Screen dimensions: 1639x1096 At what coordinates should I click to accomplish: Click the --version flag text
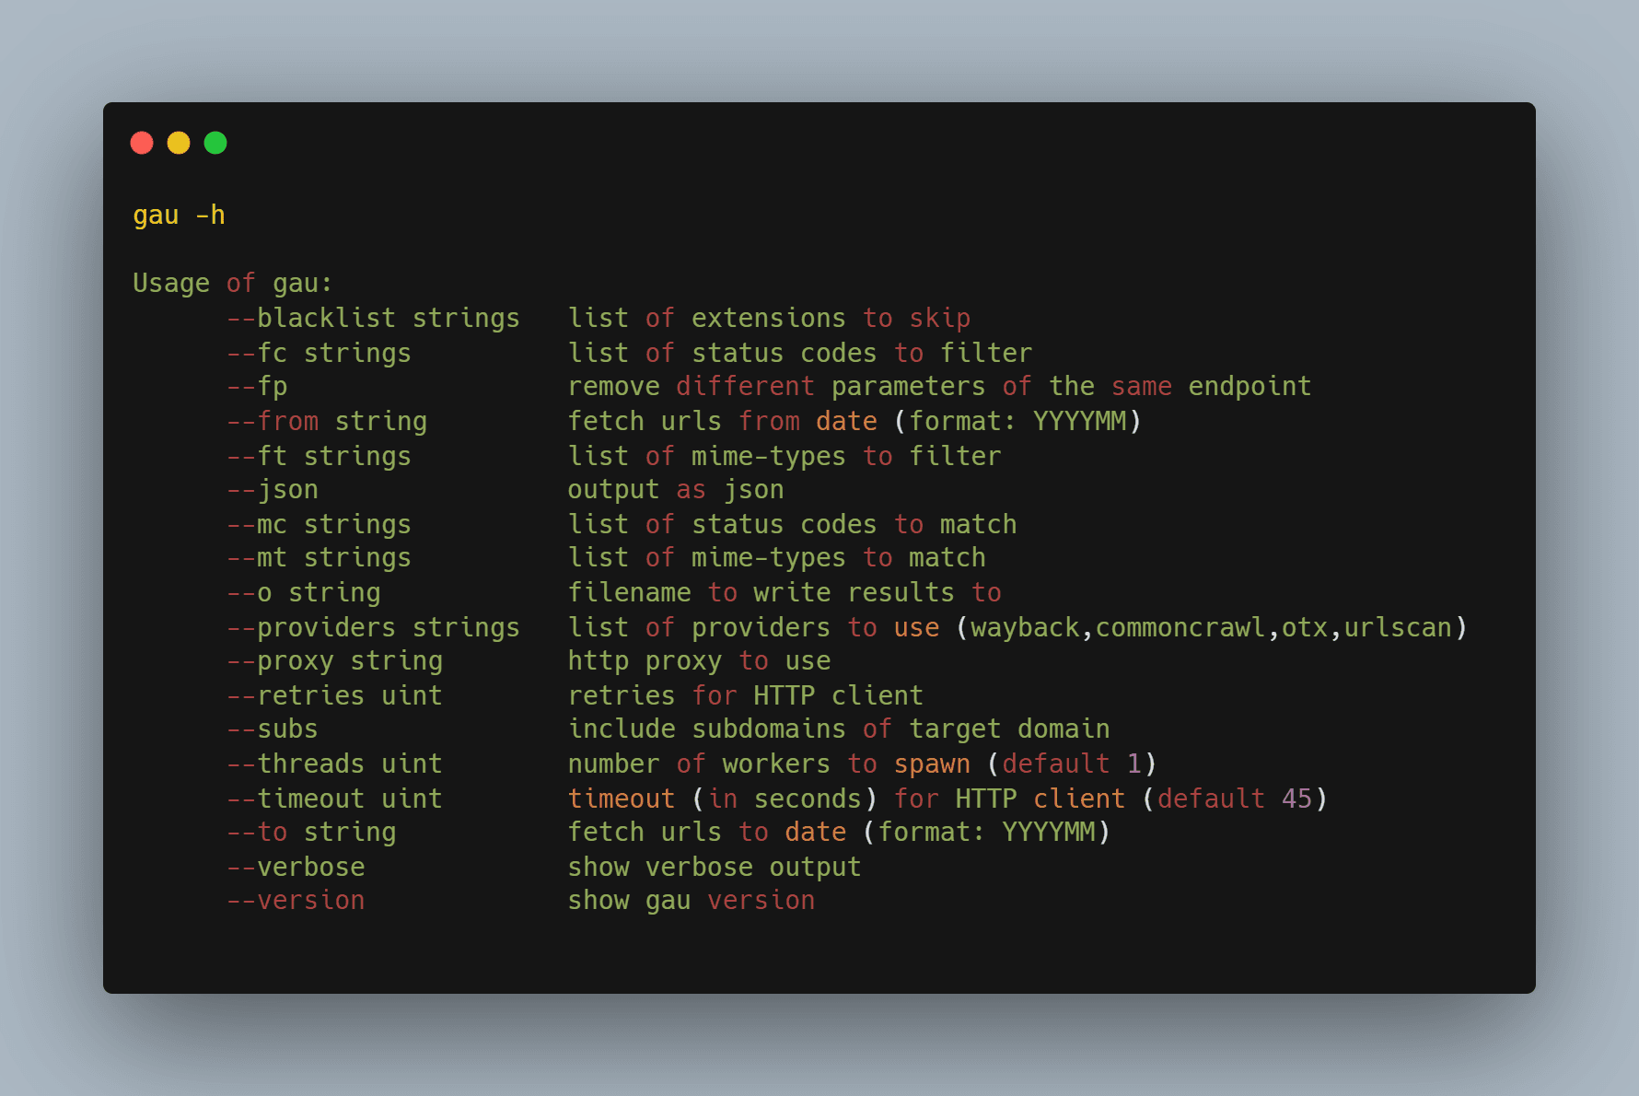coord(296,901)
